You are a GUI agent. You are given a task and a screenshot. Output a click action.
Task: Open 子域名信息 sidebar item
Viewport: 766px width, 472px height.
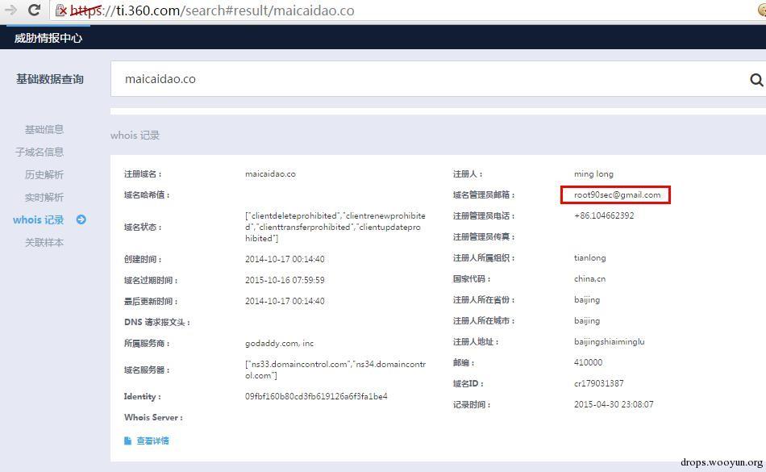point(39,152)
